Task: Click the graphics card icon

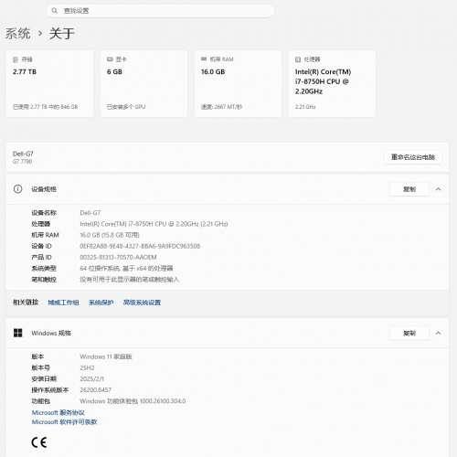Action: point(110,59)
